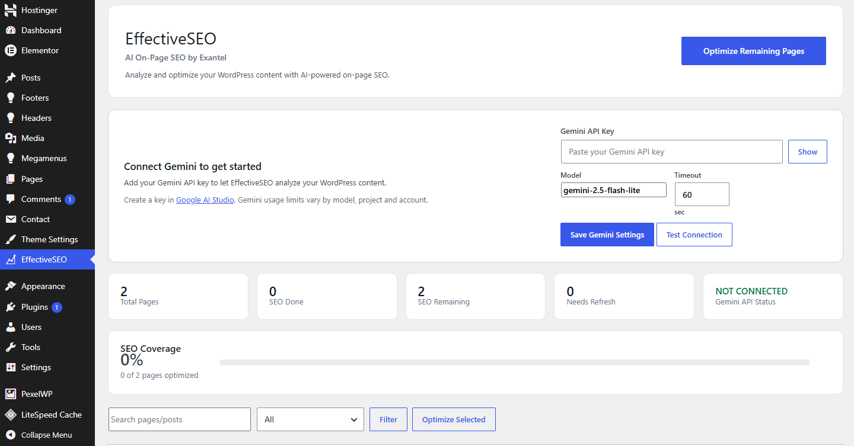Click the "Connect Gemini to get started" heading
This screenshot has height=446, width=854.
coord(193,166)
